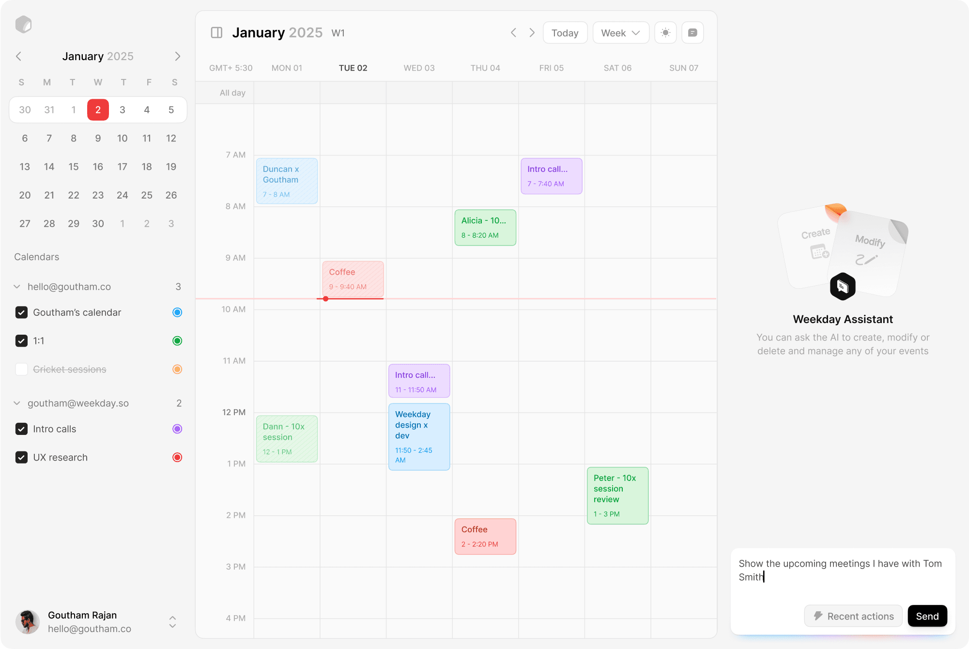
Task: Click the Weekday logo icon
Action: tap(23, 24)
